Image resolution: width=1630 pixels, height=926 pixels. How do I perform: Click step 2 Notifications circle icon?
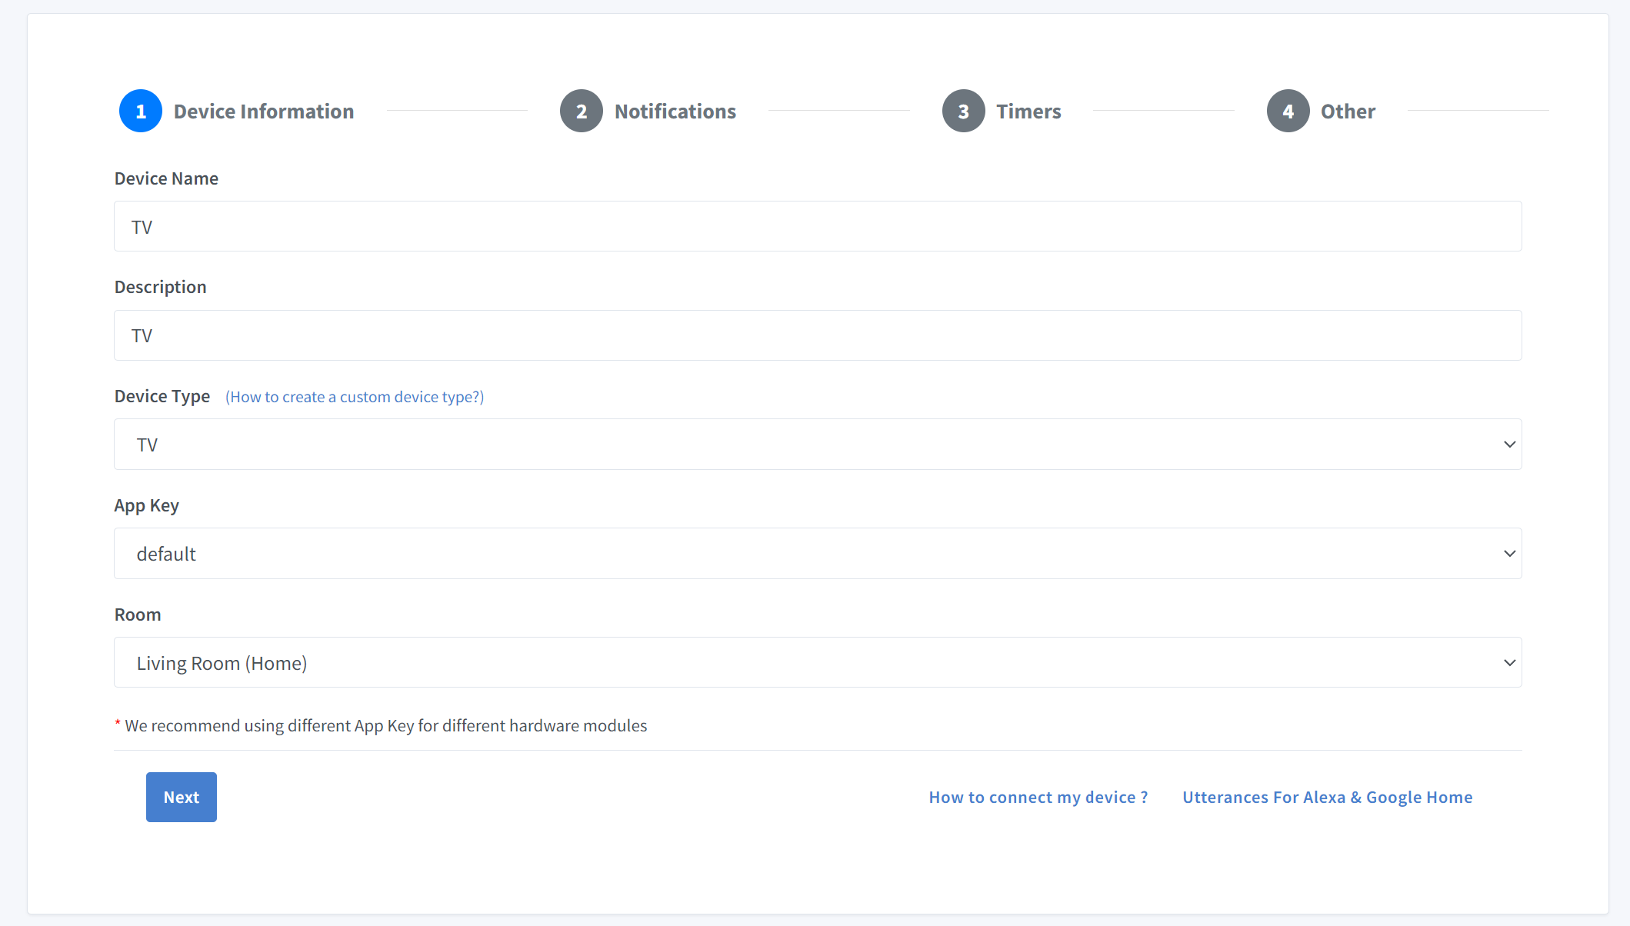tap(581, 112)
